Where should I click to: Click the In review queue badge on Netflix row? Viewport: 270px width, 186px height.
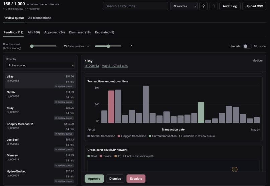pyautogui.click(x=64, y=102)
